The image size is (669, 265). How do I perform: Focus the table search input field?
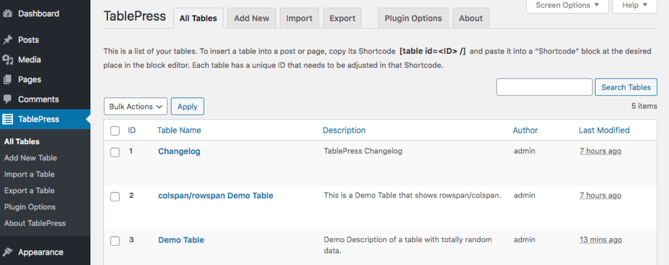pos(544,87)
